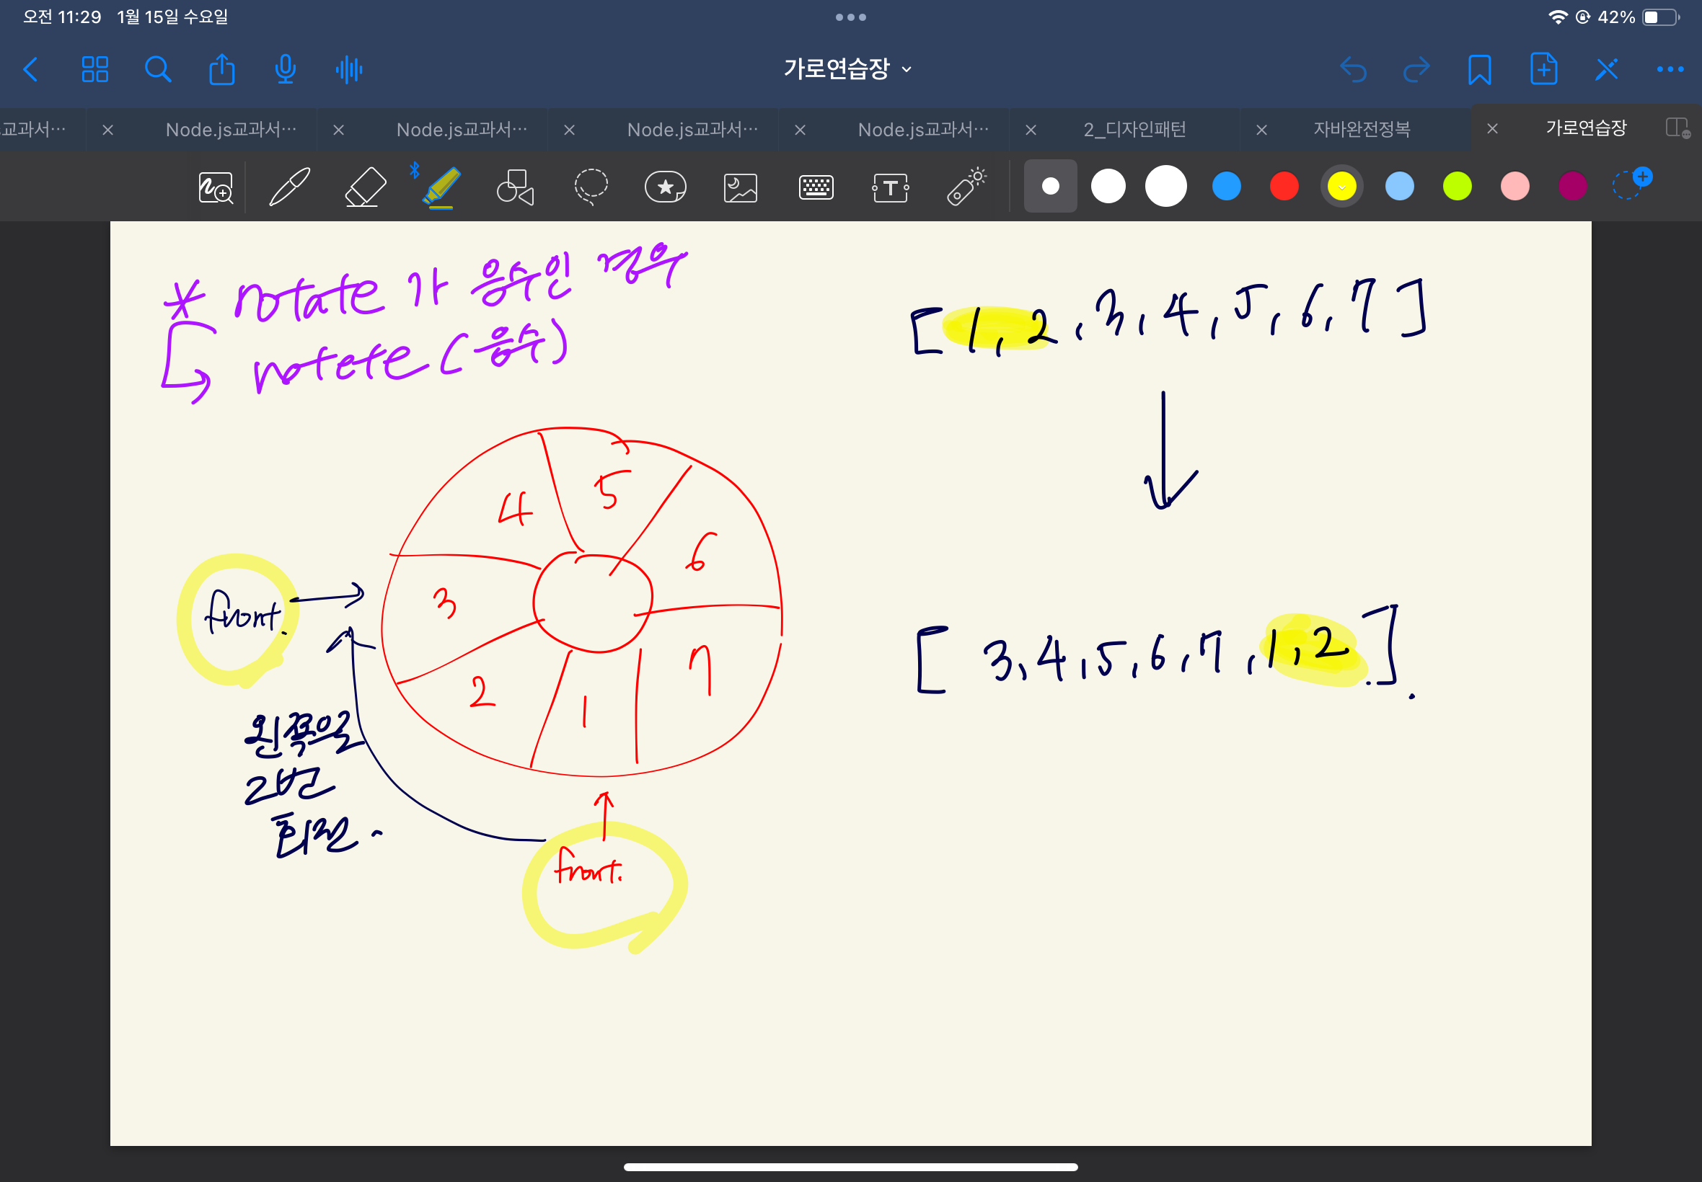Select the Highlighter tool
This screenshot has height=1182, width=1702.
click(441, 187)
